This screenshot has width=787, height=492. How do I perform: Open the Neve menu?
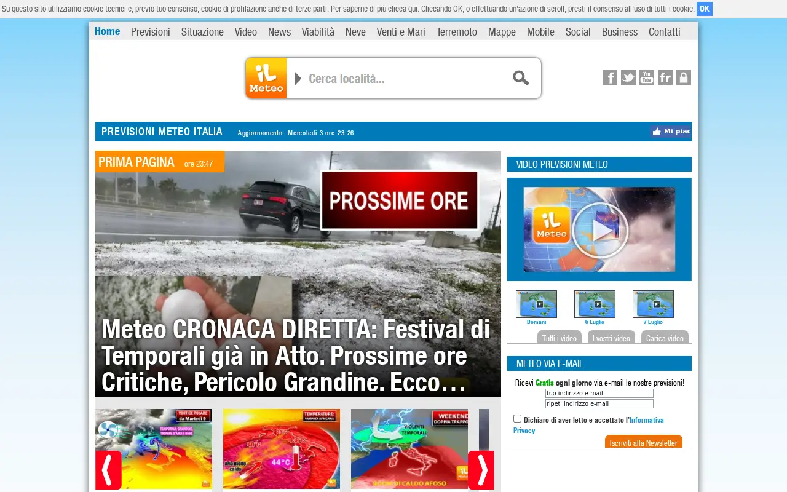pos(355,32)
